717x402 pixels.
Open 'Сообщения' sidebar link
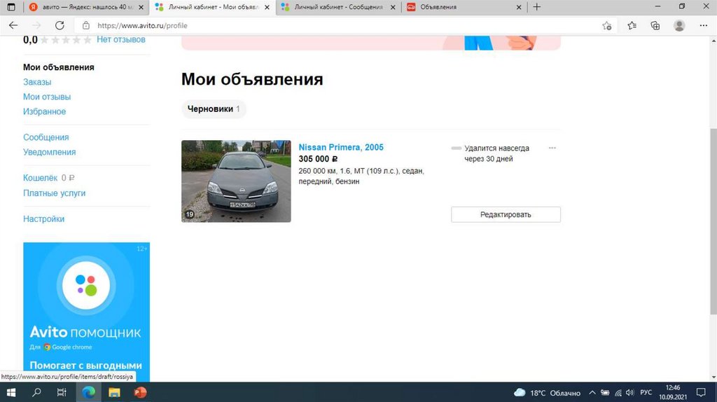pyautogui.click(x=46, y=137)
